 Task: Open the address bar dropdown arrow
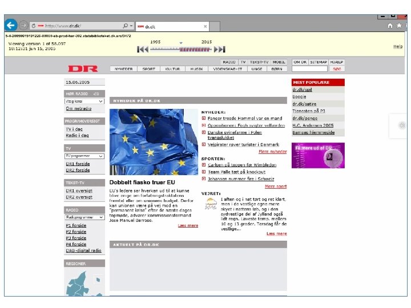point(131,26)
